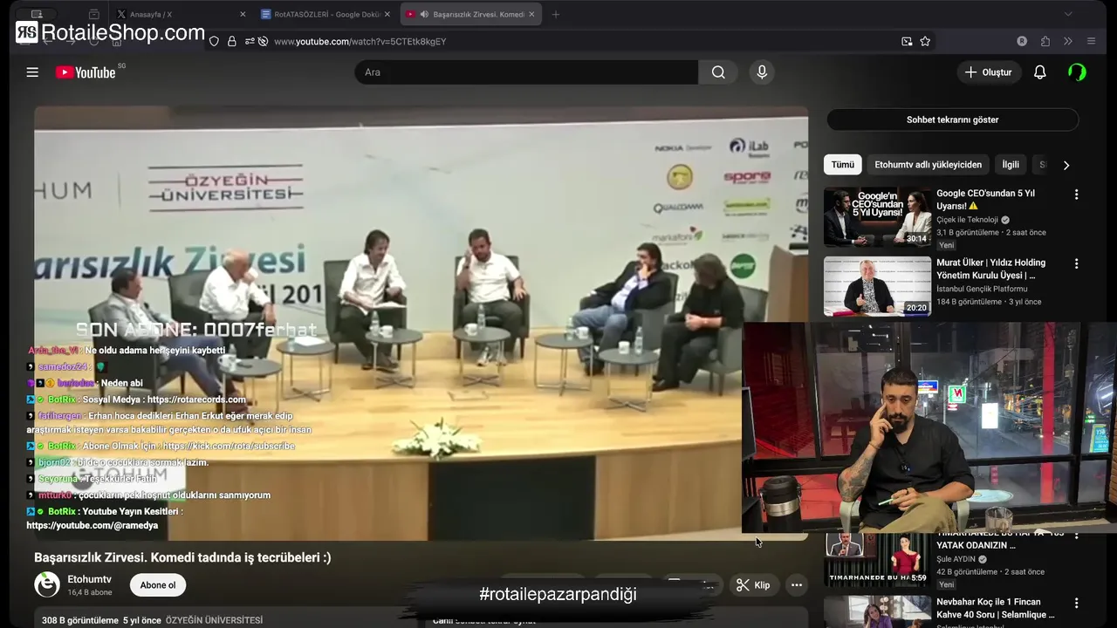Create a clip with the Klip button

click(x=753, y=585)
